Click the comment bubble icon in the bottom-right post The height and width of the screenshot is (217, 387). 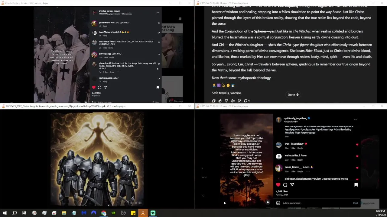pyautogui.click(x=285, y=185)
